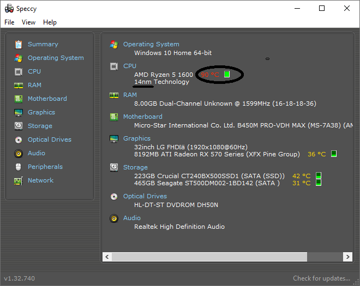Click the RAM icon in summary panel
The height and width of the screenshot is (286, 360).
click(x=114, y=95)
